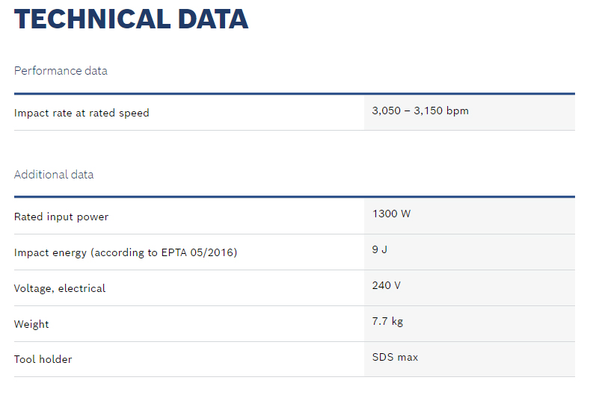The width and height of the screenshot is (599, 398).
Task: Click the 240 V value cell
Action: point(470,288)
